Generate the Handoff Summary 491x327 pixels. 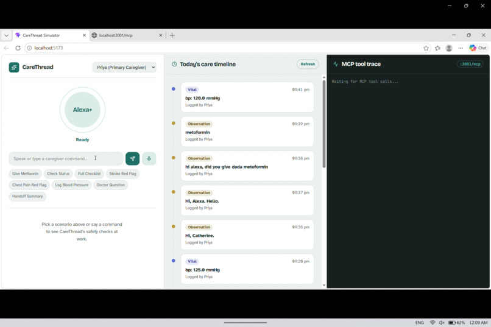[x=27, y=196]
